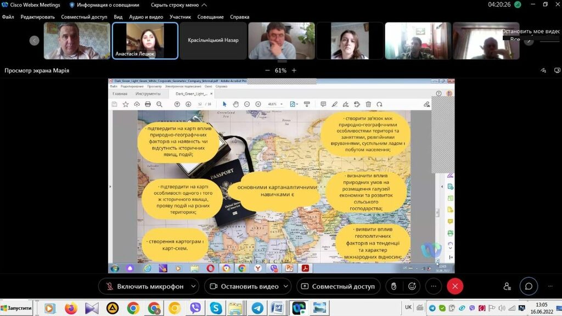Open more options ellipsis button
Image resolution: width=562 pixels, height=316 pixels.
tap(433, 286)
